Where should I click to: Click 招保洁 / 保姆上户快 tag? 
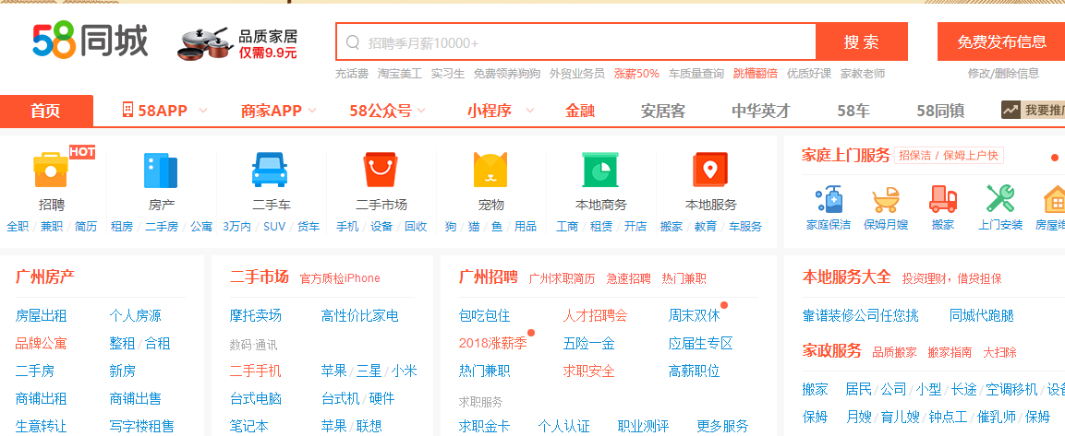949,155
